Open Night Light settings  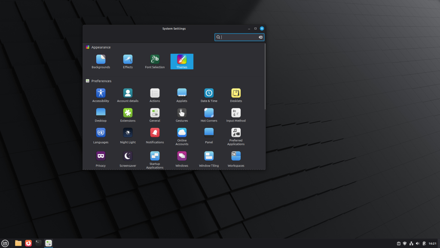[x=128, y=135]
